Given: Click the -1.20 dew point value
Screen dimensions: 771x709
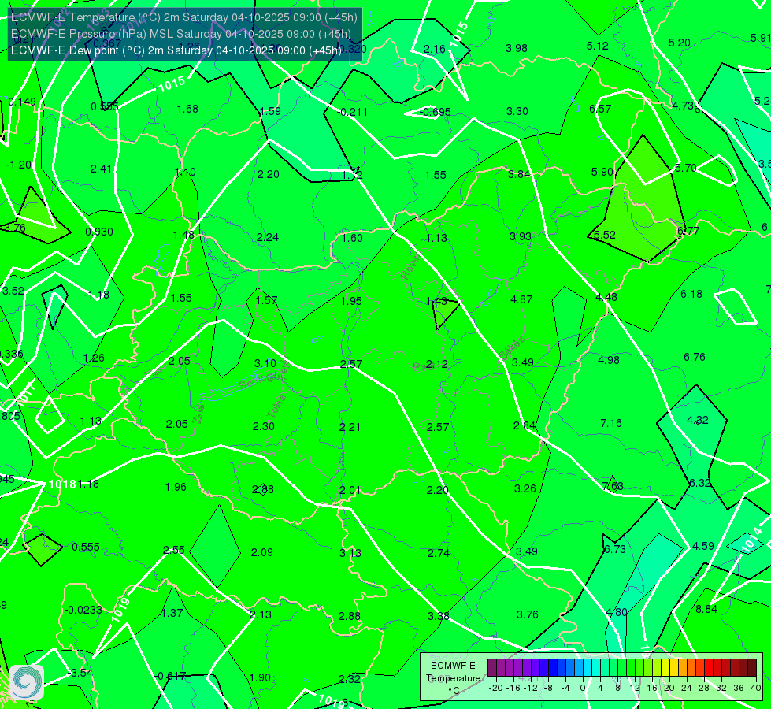Looking at the screenshot, I should (19, 165).
